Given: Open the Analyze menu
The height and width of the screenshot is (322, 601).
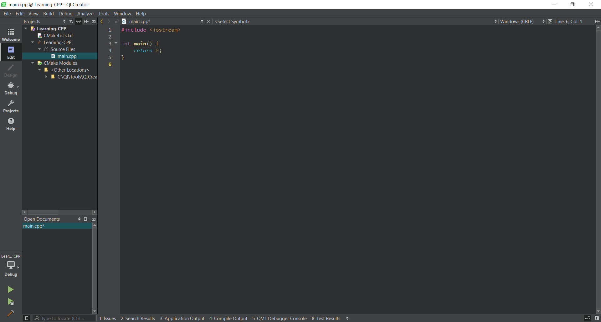Looking at the screenshot, I should tap(85, 13).
